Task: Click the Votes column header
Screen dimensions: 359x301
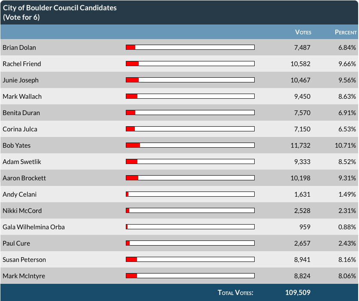Action: [x=303, y=32]
